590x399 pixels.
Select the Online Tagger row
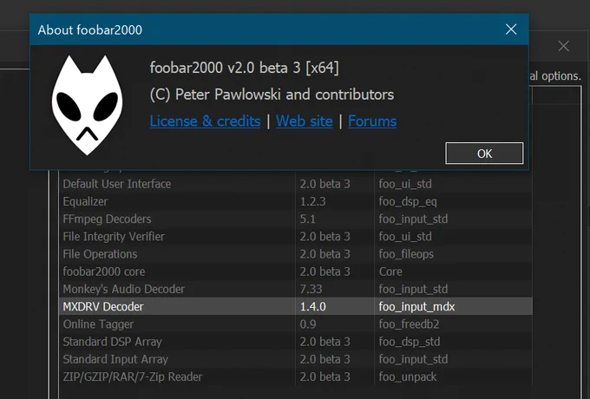[296, 324]
